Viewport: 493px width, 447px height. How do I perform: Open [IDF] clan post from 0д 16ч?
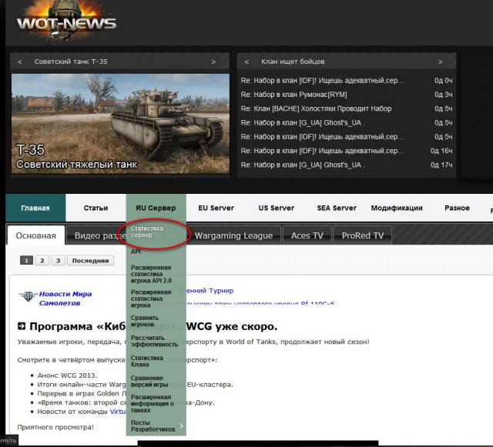(x=322, y=151)
